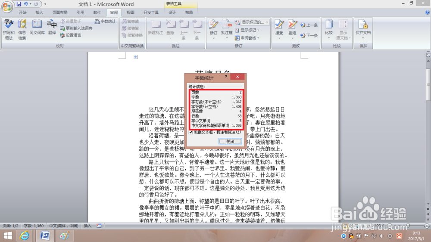Go to previous change (上一条)

(309, 25)
